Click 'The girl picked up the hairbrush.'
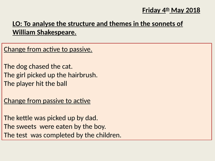This screenshot has height=161, width=215. tap(51, 75)
